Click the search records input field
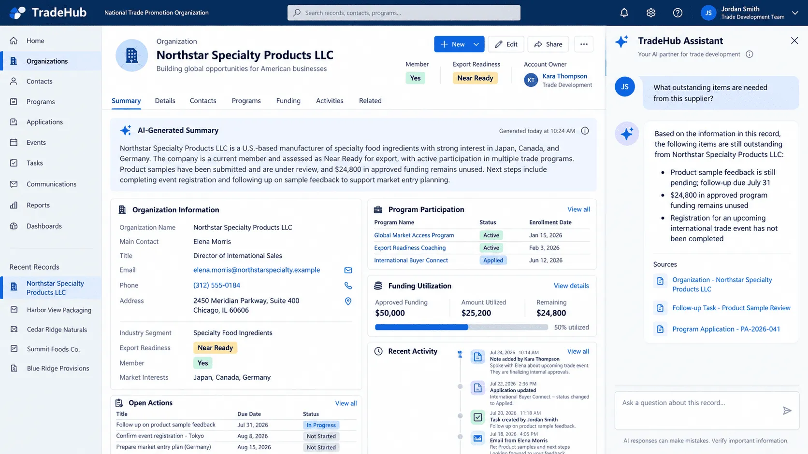This screenshot has width=808, height=454. pyautogui.click(x=404, y=13)
